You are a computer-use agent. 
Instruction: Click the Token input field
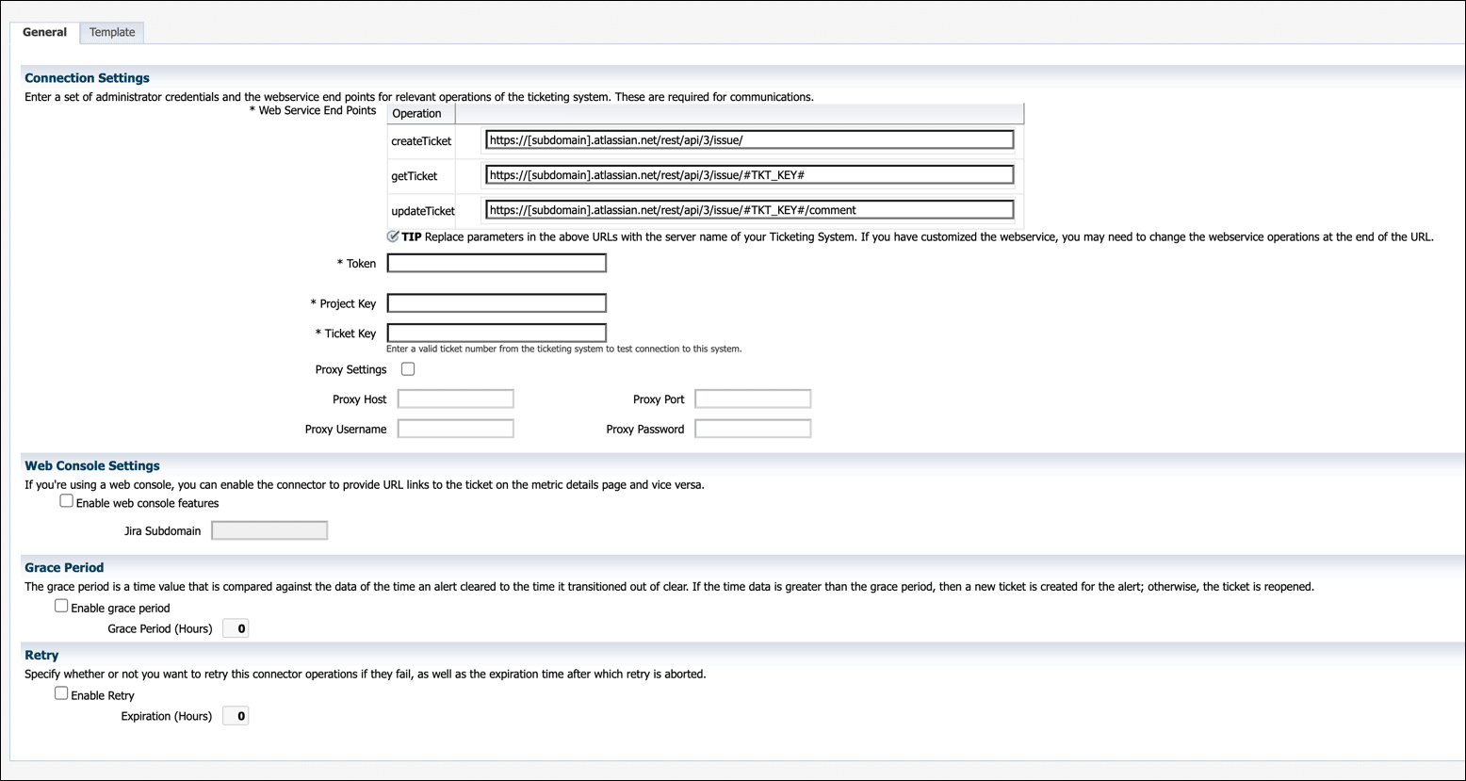pyautogui.click(x=497, y=263)
